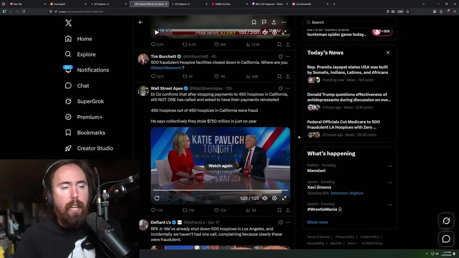
Task: Replay the Katie Pavlich Tonight video
Action: [157, 198]
